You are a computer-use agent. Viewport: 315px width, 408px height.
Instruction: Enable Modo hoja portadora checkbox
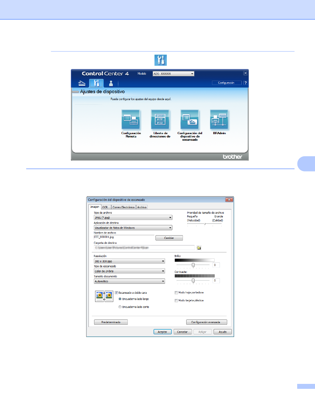pos(176,293)
